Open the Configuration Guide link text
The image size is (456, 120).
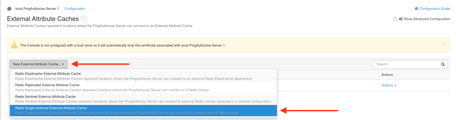pos(434,9)
